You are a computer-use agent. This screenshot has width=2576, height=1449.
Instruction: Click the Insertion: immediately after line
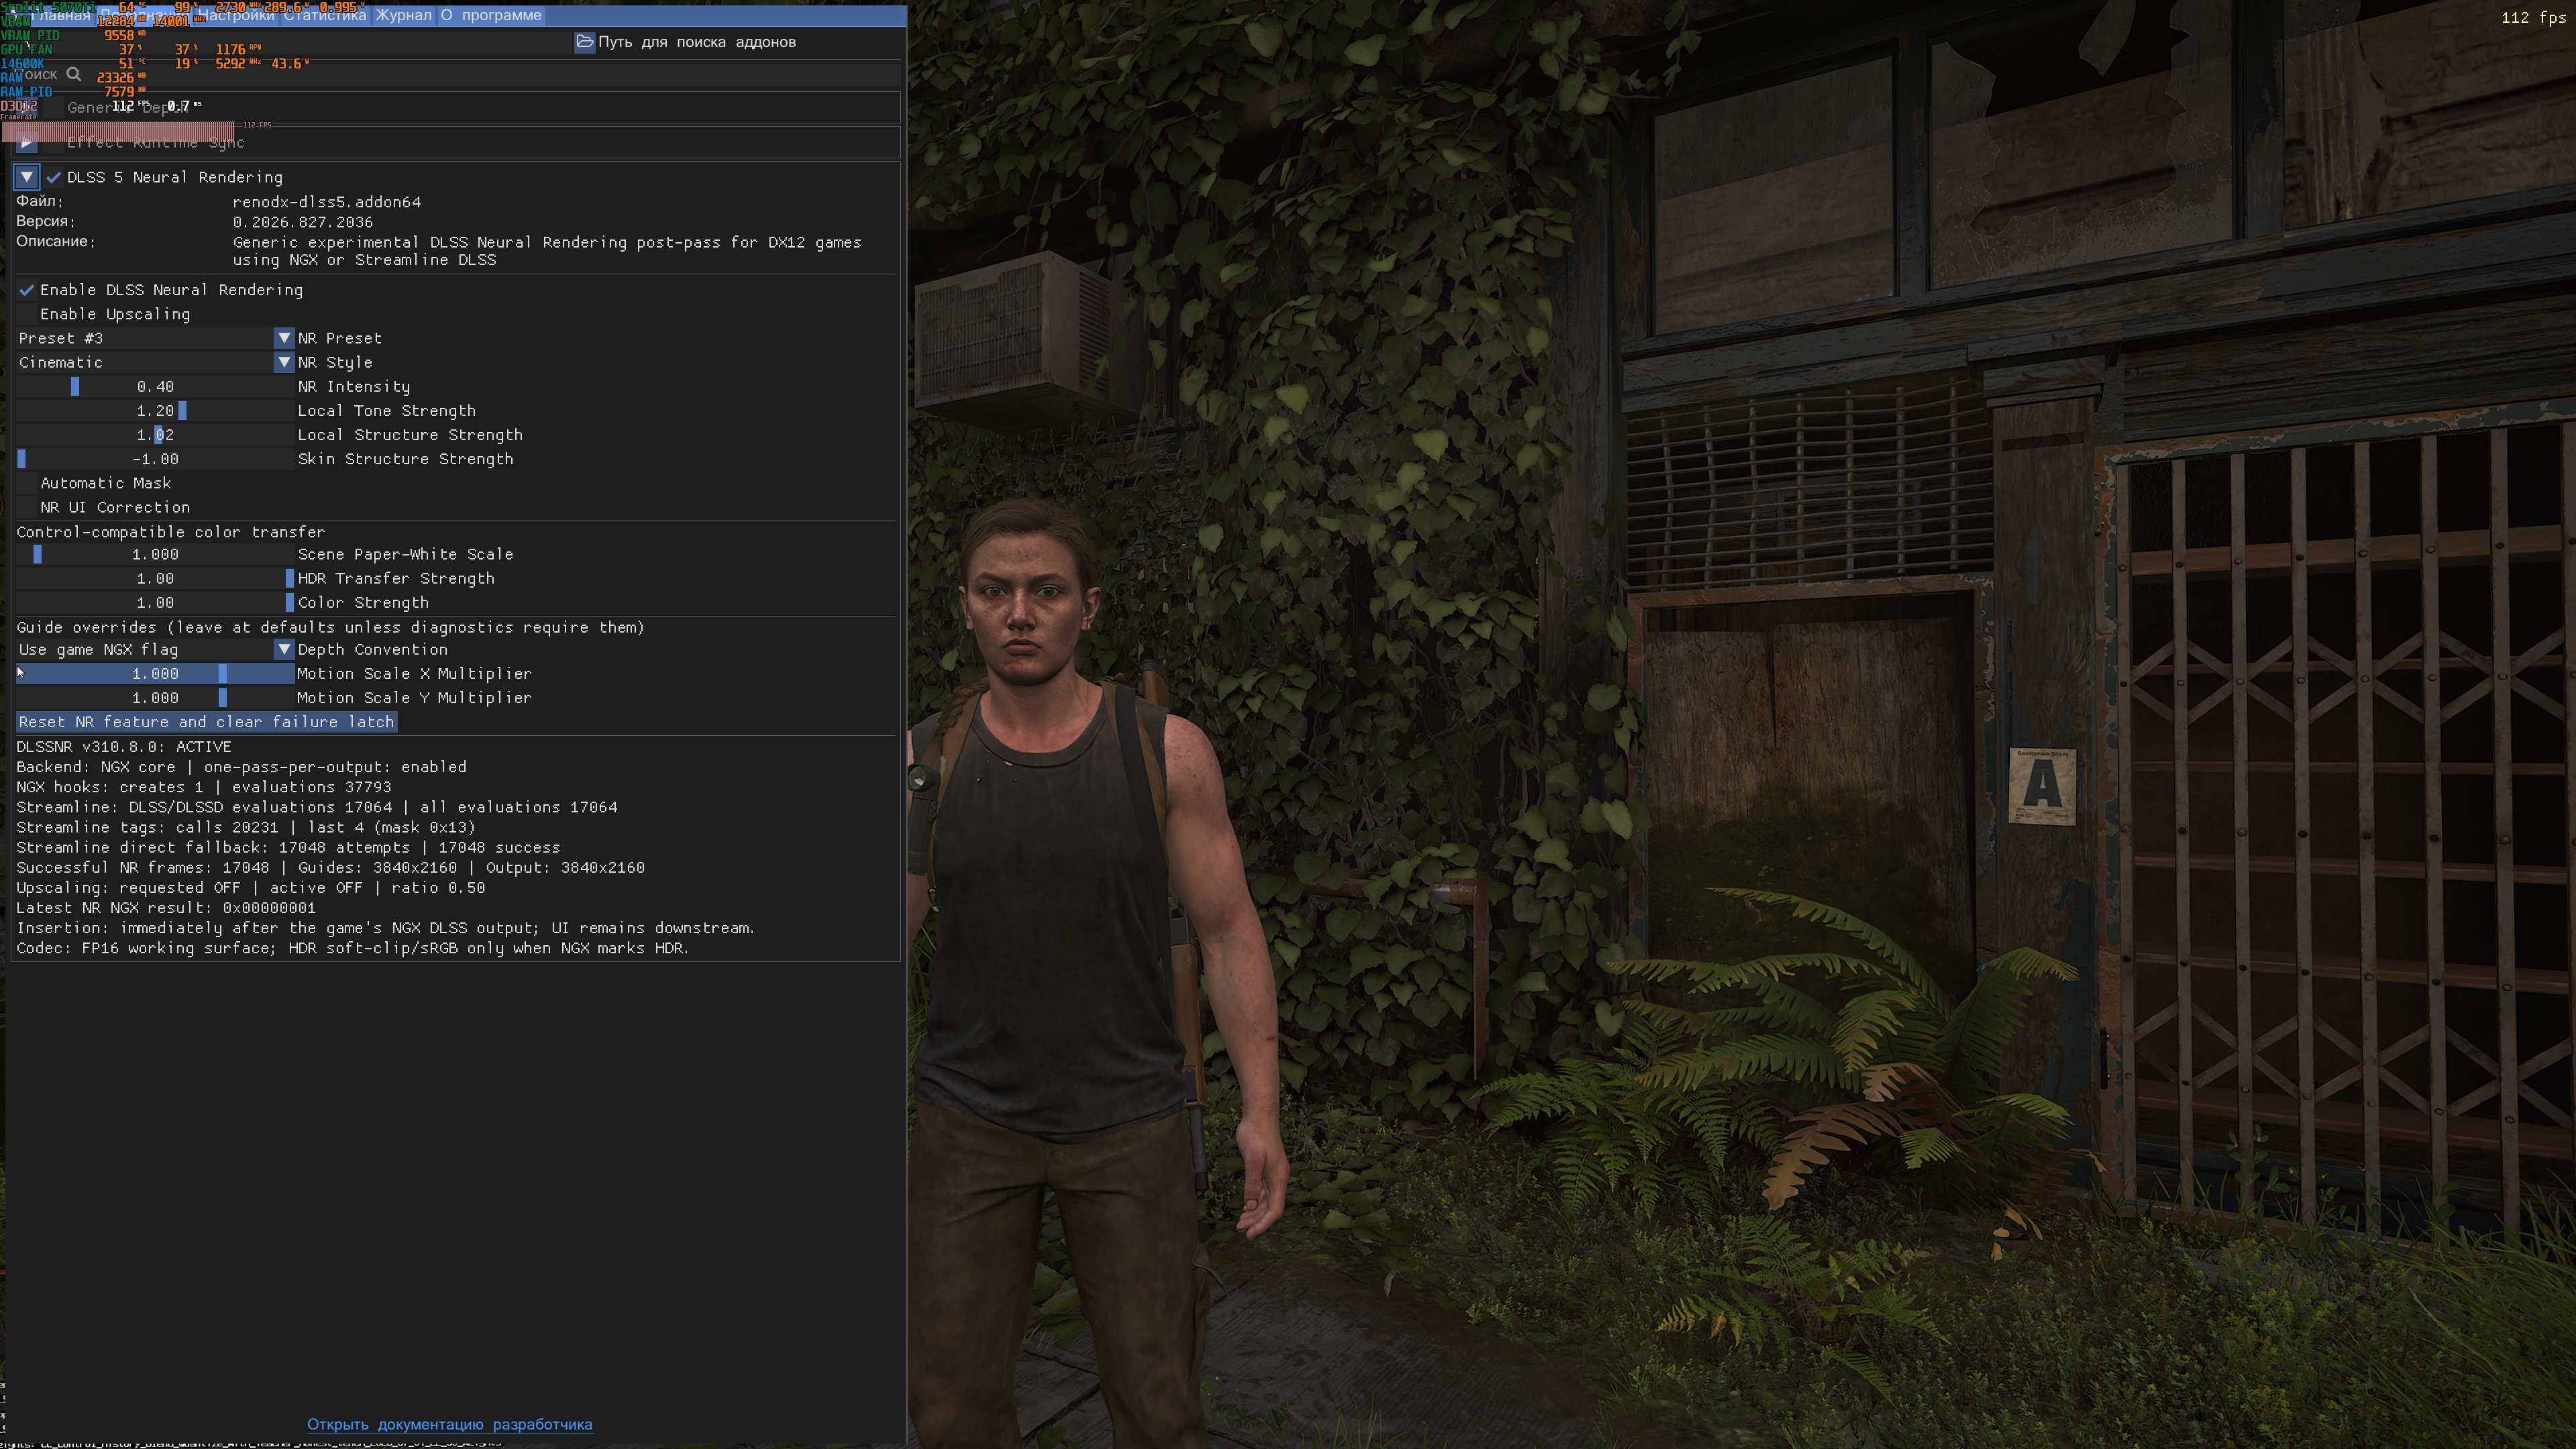click(x=385, y=928)
